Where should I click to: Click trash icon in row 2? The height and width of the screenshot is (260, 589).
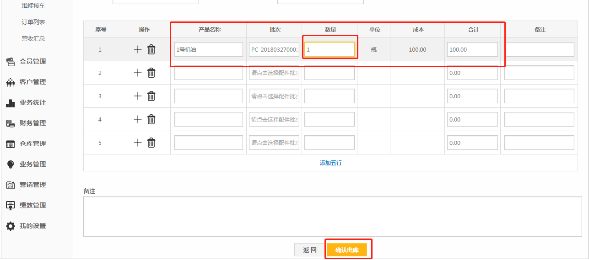(151, 73)
